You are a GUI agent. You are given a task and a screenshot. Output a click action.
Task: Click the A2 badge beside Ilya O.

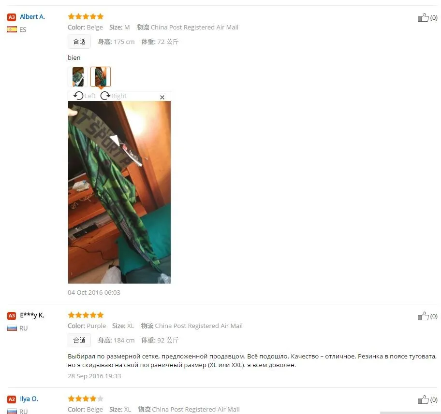12,399
